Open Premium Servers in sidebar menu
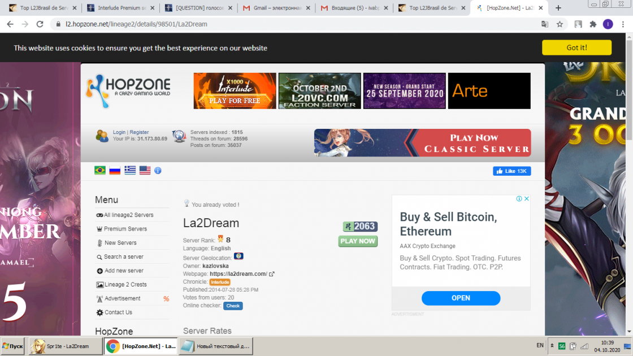 point(125,229)
